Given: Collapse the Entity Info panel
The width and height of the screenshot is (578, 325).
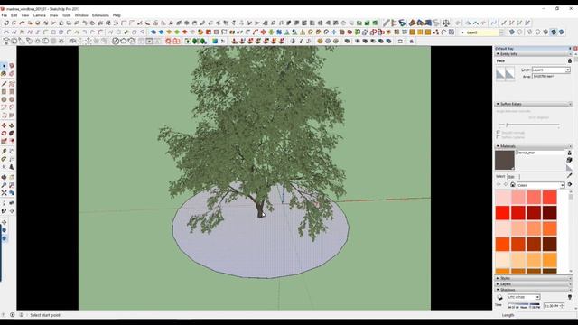Looking at the screenshot, I should (x=498, y=54).
